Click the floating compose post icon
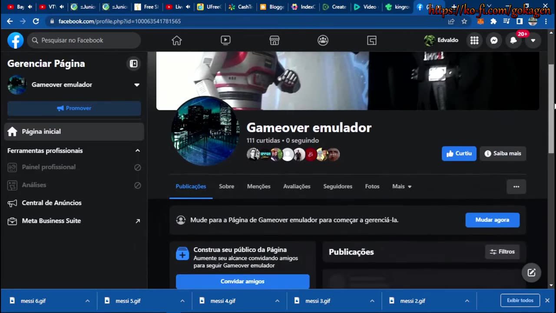 [x=531, y=273]
